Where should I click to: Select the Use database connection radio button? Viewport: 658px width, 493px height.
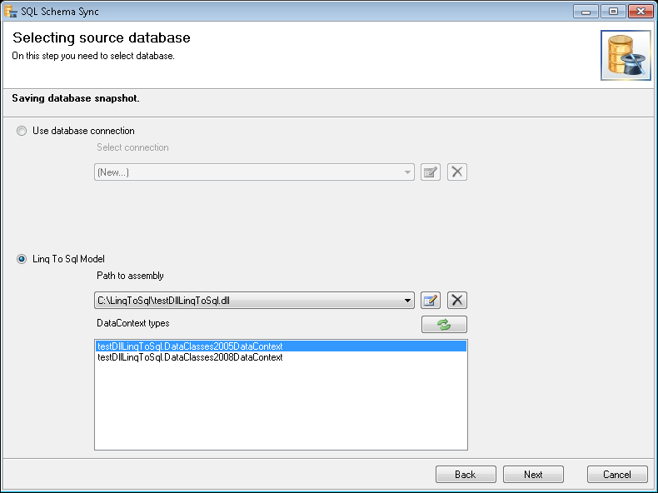point(22,131)
